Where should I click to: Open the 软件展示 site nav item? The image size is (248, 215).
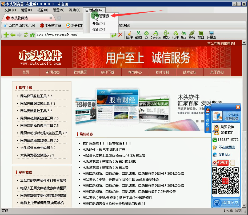[x=80, y=72]
